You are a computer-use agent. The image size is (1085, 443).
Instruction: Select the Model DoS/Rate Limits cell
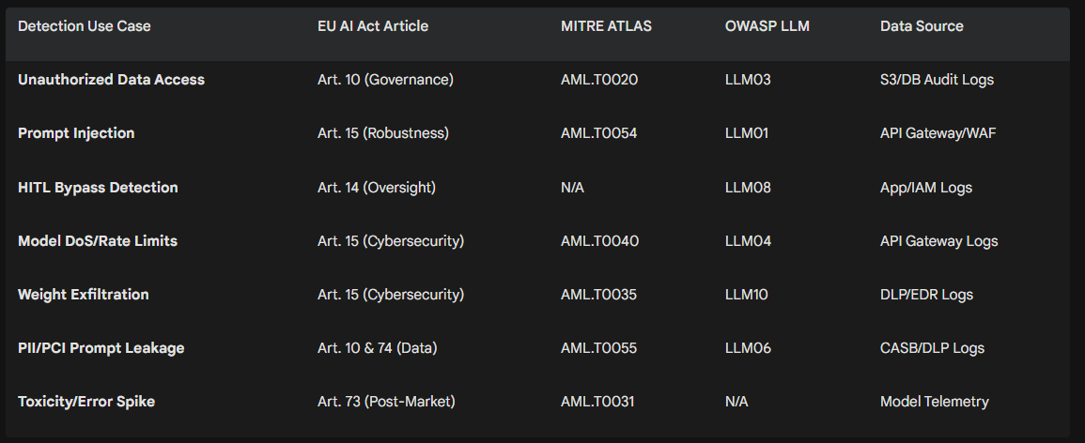click(x=98, y=241)
